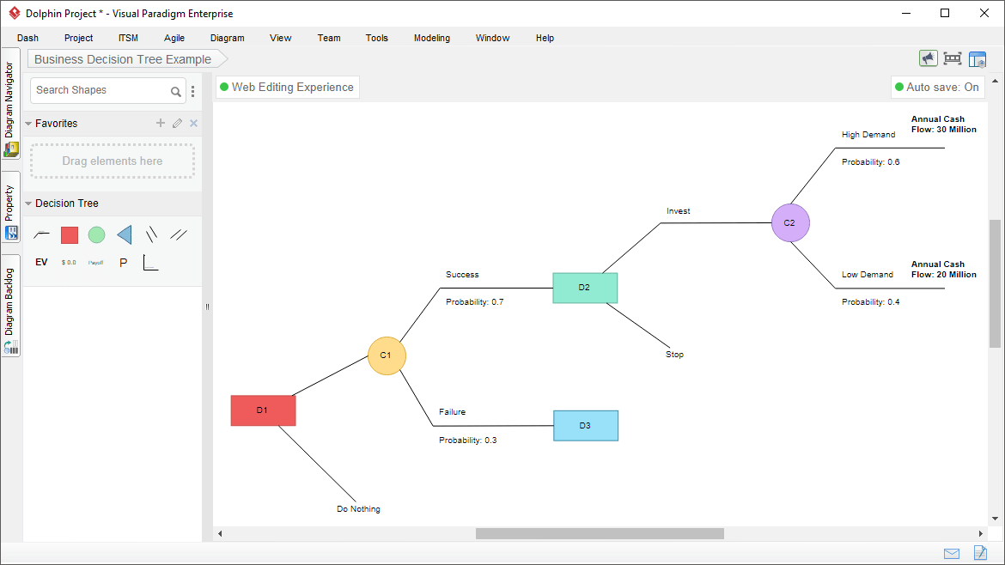1005x565 pixels.
Task: Click the red D1 decision node
Action: tap(263, 410)
